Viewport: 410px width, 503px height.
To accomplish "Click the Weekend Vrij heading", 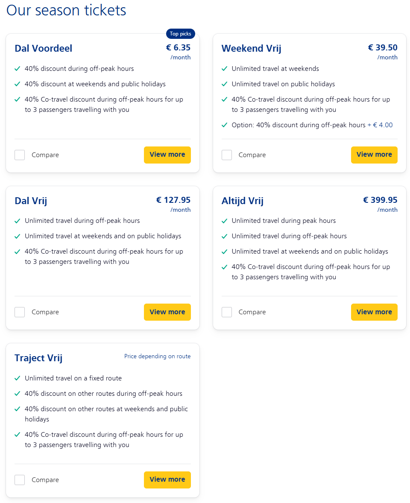I will coord(251,48).
